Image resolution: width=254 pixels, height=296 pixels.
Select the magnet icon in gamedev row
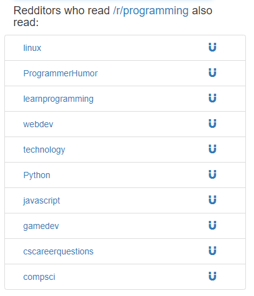pos(212,225)
